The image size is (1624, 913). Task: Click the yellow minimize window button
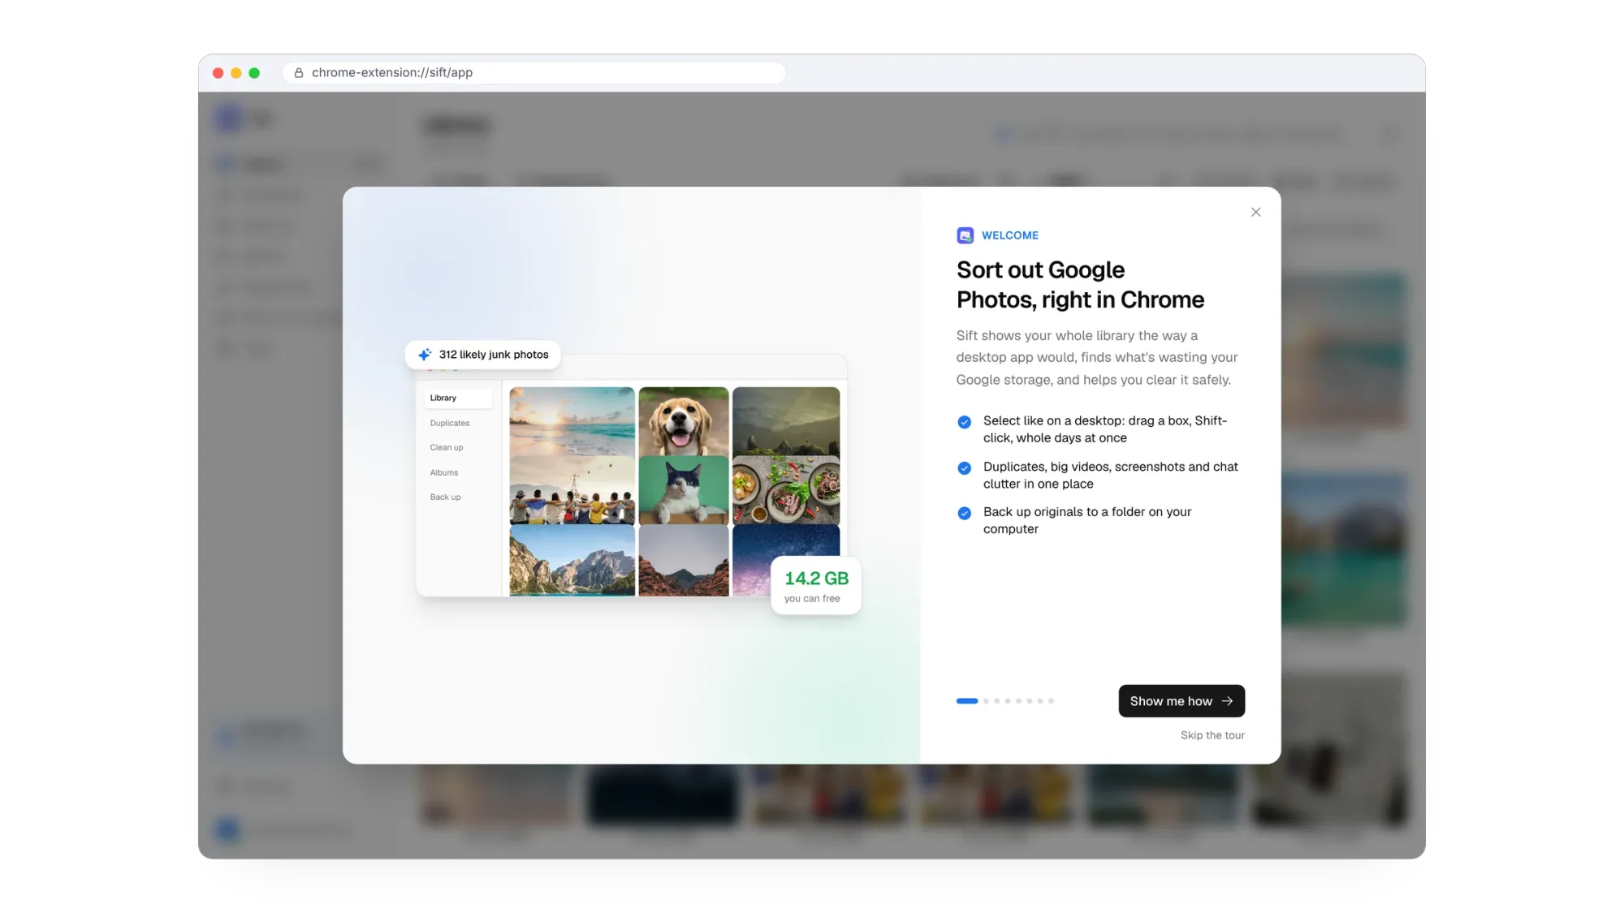click(236, 73)
